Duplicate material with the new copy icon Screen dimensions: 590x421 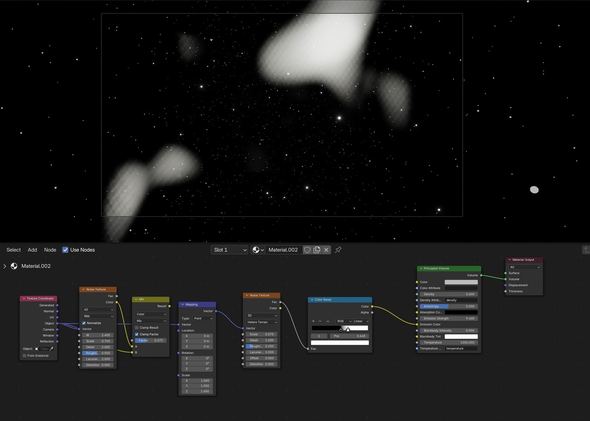pyautogui.click(x=317, y=250)
